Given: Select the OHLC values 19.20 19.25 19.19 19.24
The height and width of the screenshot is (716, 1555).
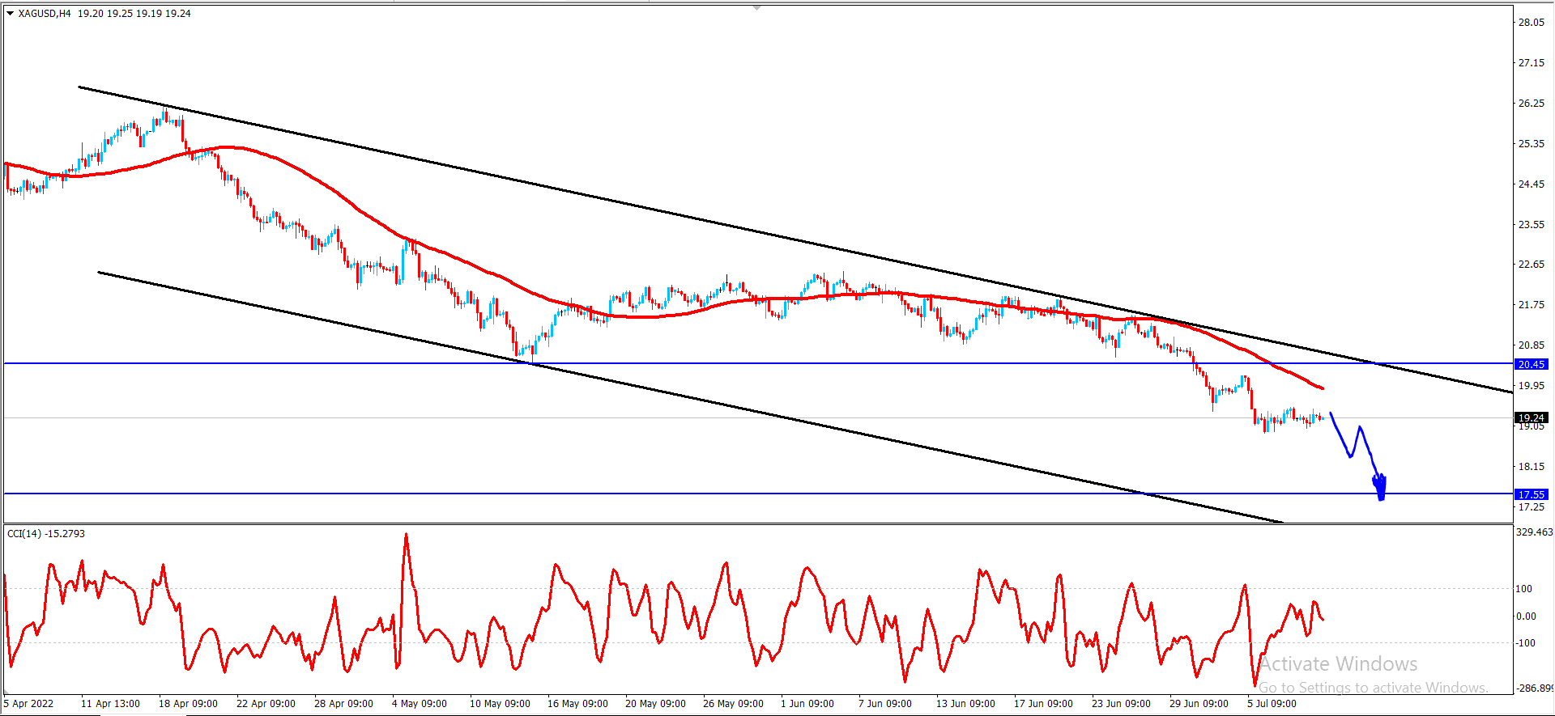Looking at the screenshot, I should (x=134, y=13).
